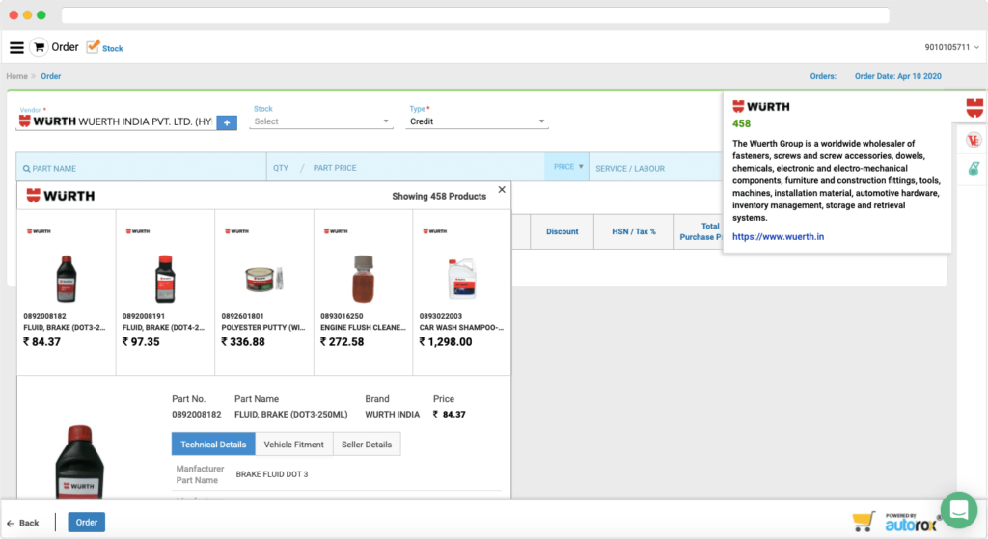Click the Order cart icon

tap(39, 47)
